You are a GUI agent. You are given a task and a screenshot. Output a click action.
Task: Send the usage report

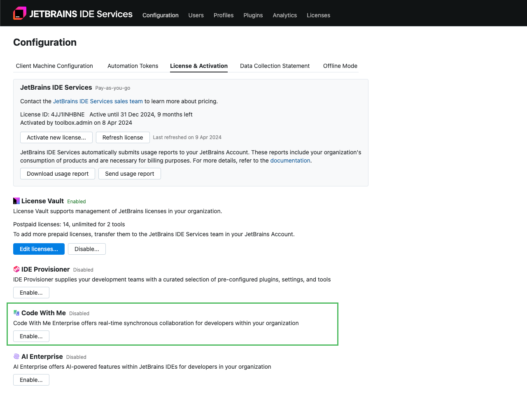(x=130, y=174)
